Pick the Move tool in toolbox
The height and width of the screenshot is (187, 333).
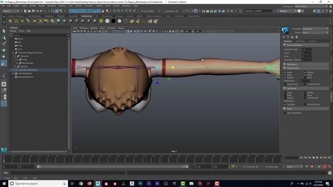pos(4,50)
